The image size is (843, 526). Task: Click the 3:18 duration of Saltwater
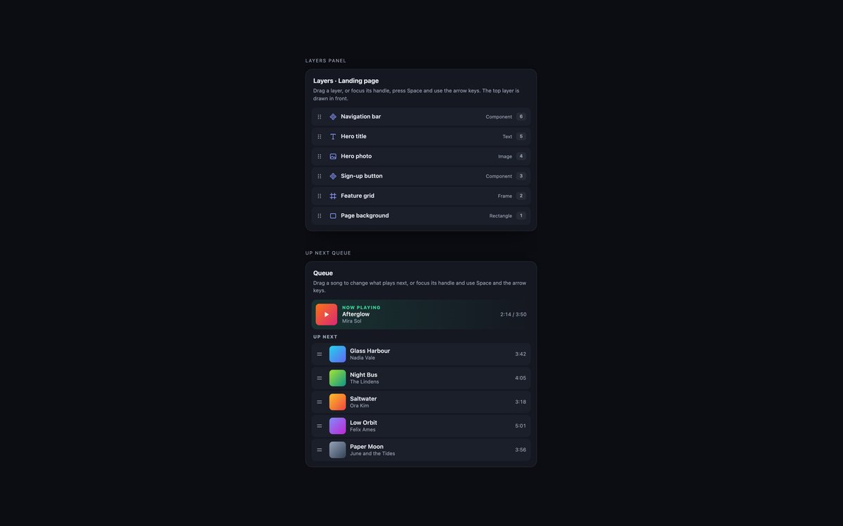coord(521,402)
